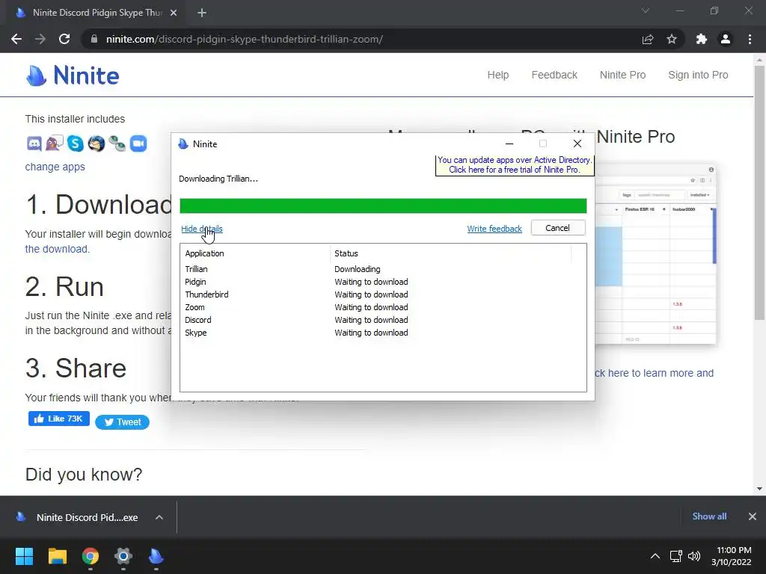View site information lock icon

pyautogui.click(x=94, y=39)
